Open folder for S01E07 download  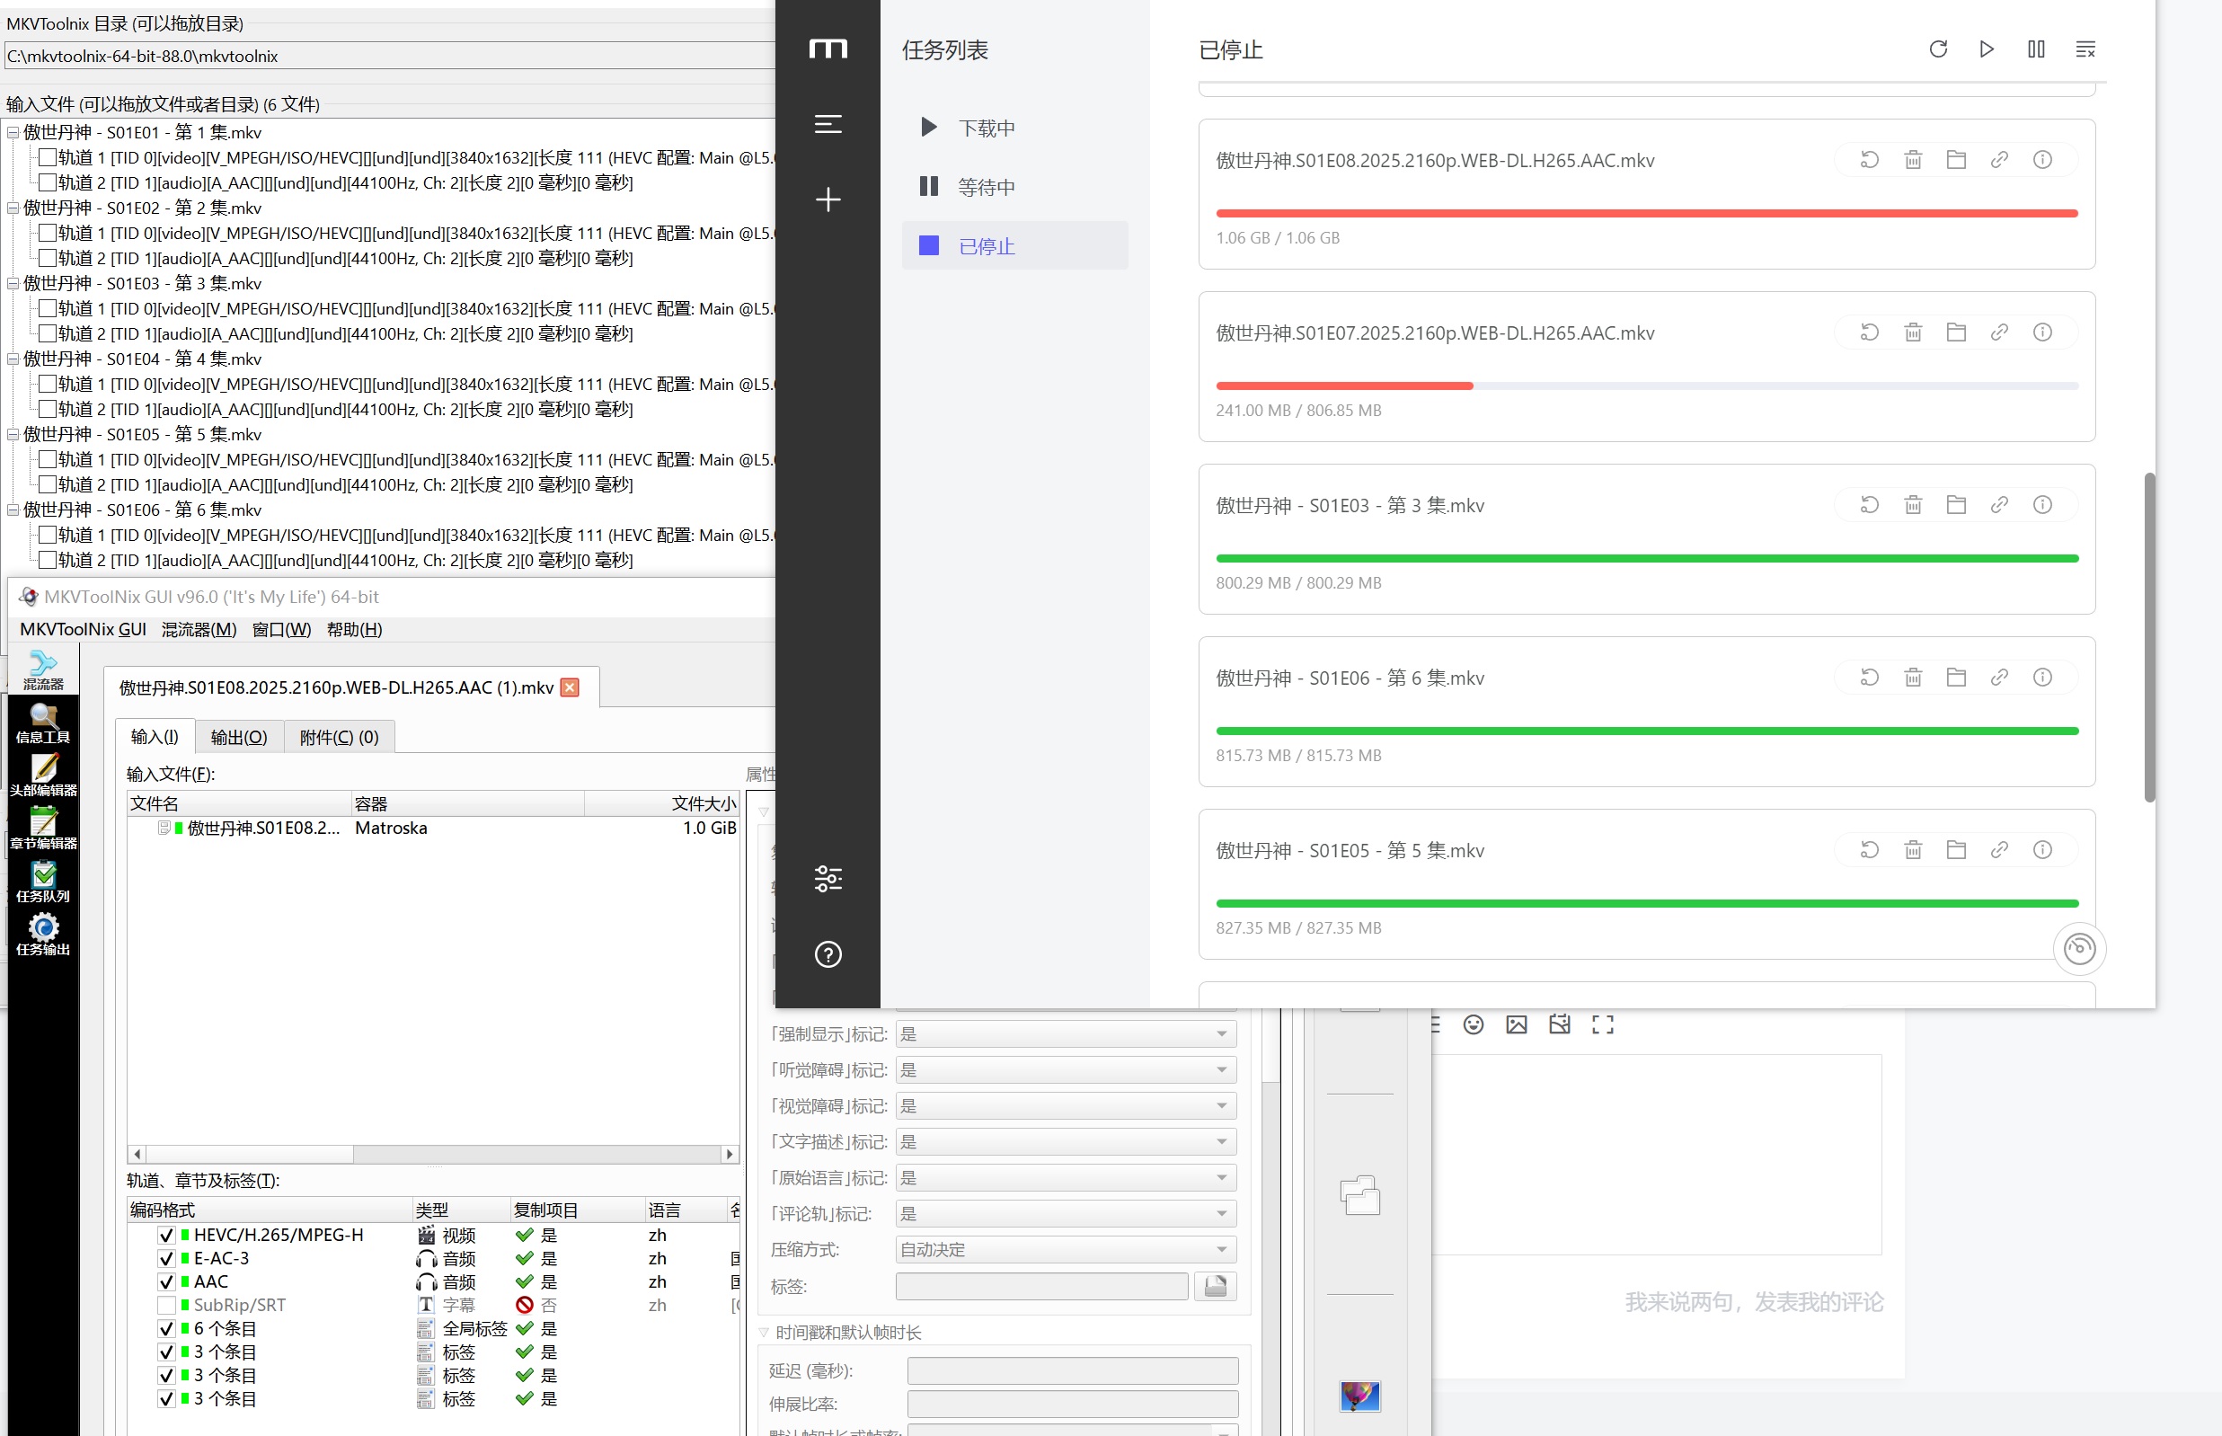[x=1955, y=332]
